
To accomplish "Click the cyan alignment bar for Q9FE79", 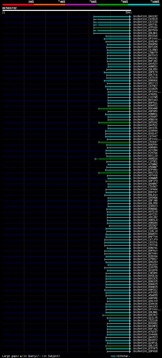I will 117,72.
